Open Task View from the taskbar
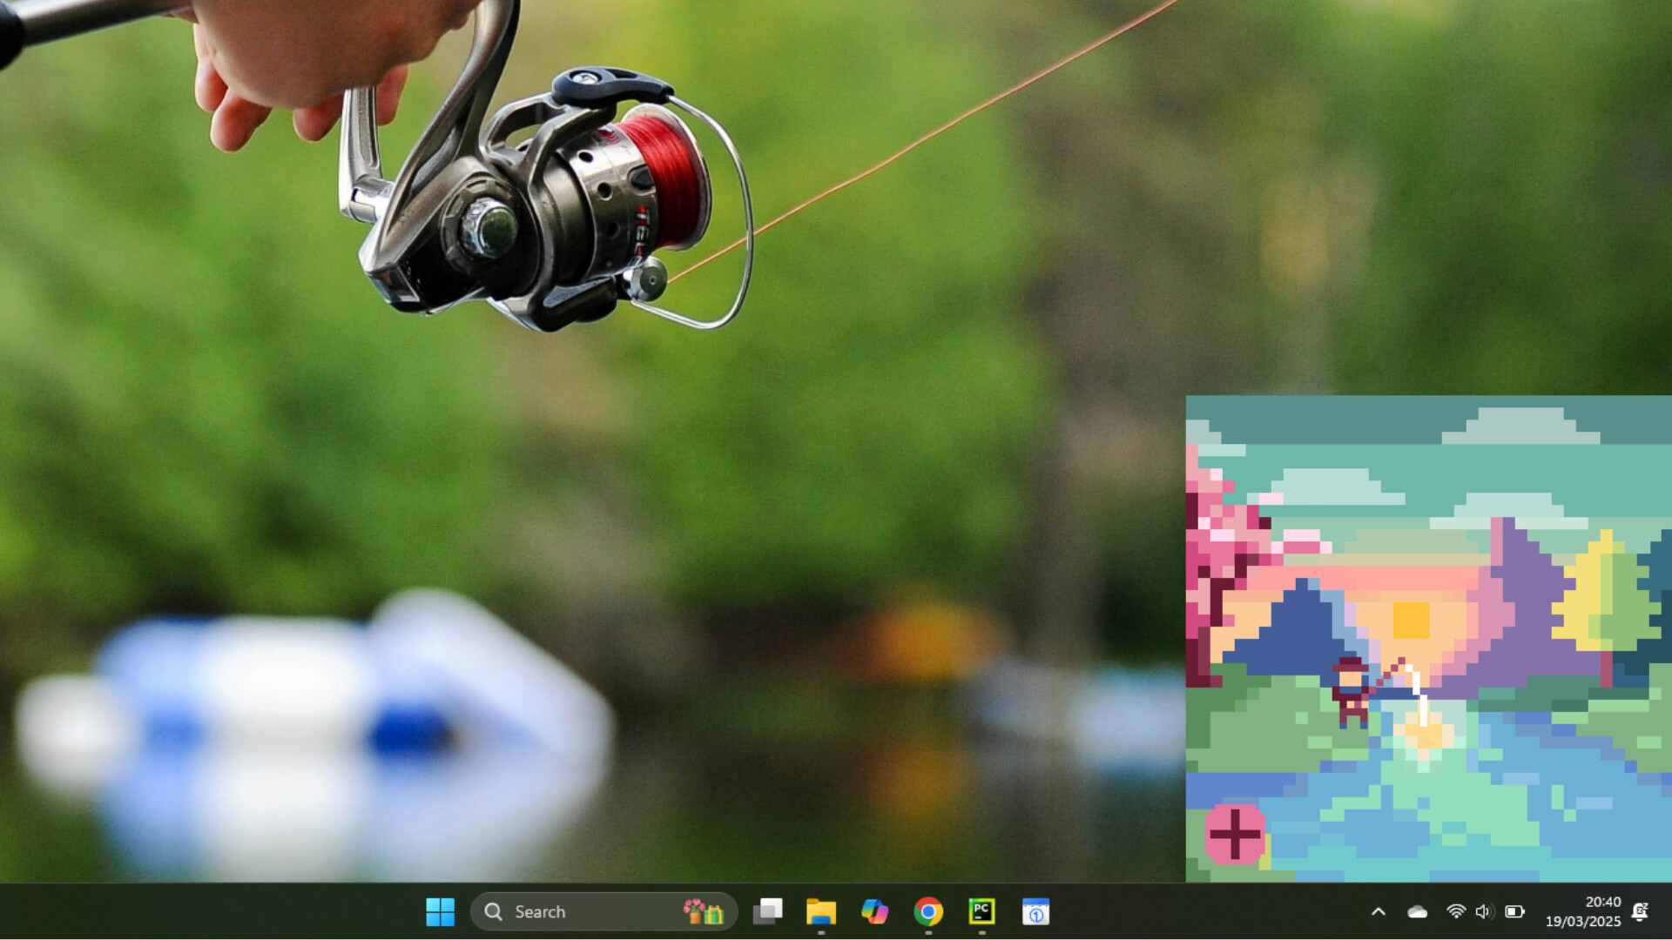Viewport: 1672px width, 940px height. 767,911
